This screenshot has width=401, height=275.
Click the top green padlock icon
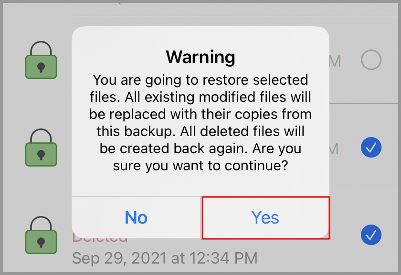pyautogui.click(x=41, y=60)
